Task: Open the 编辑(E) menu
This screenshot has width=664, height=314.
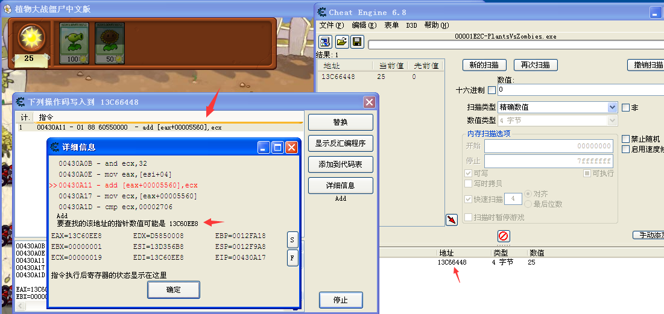Action: point(364,25)
